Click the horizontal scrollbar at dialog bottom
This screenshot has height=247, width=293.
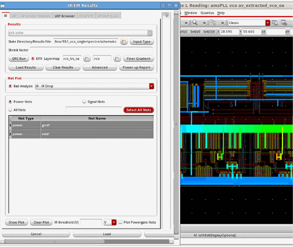coord(54,241)
